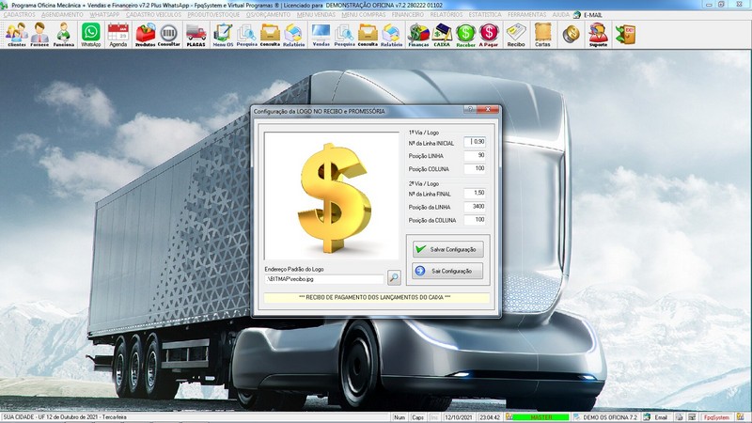The width and height of the screenshot is (752, 423).
Task: Open the Finanças chart icon
Action: pos(418,35)
